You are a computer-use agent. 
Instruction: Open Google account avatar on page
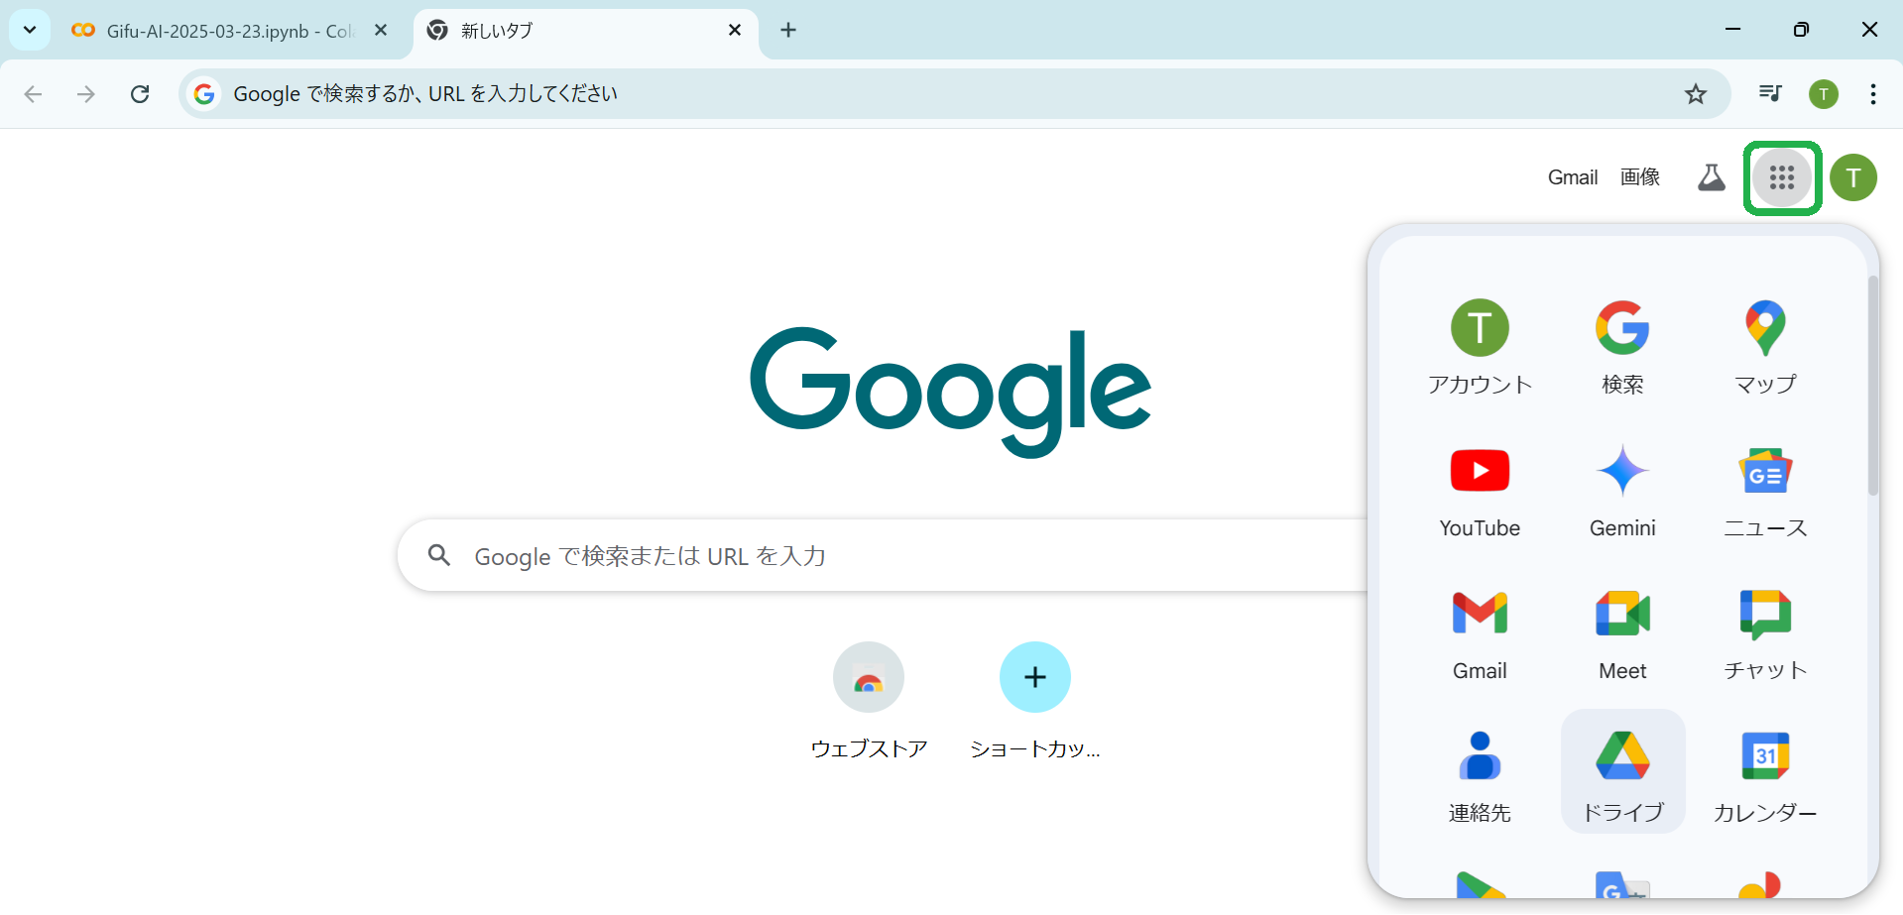pos(1853,177)
